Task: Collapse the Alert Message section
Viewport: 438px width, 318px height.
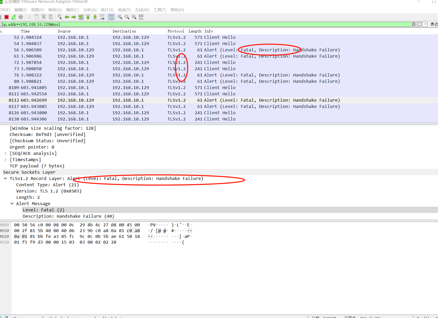Action: click(x=12, y=204)
